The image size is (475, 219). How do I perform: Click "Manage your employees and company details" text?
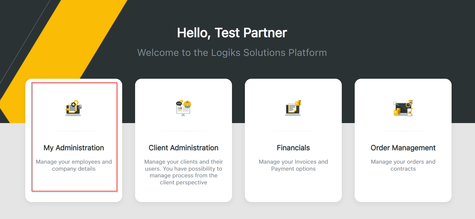[74, 165]
